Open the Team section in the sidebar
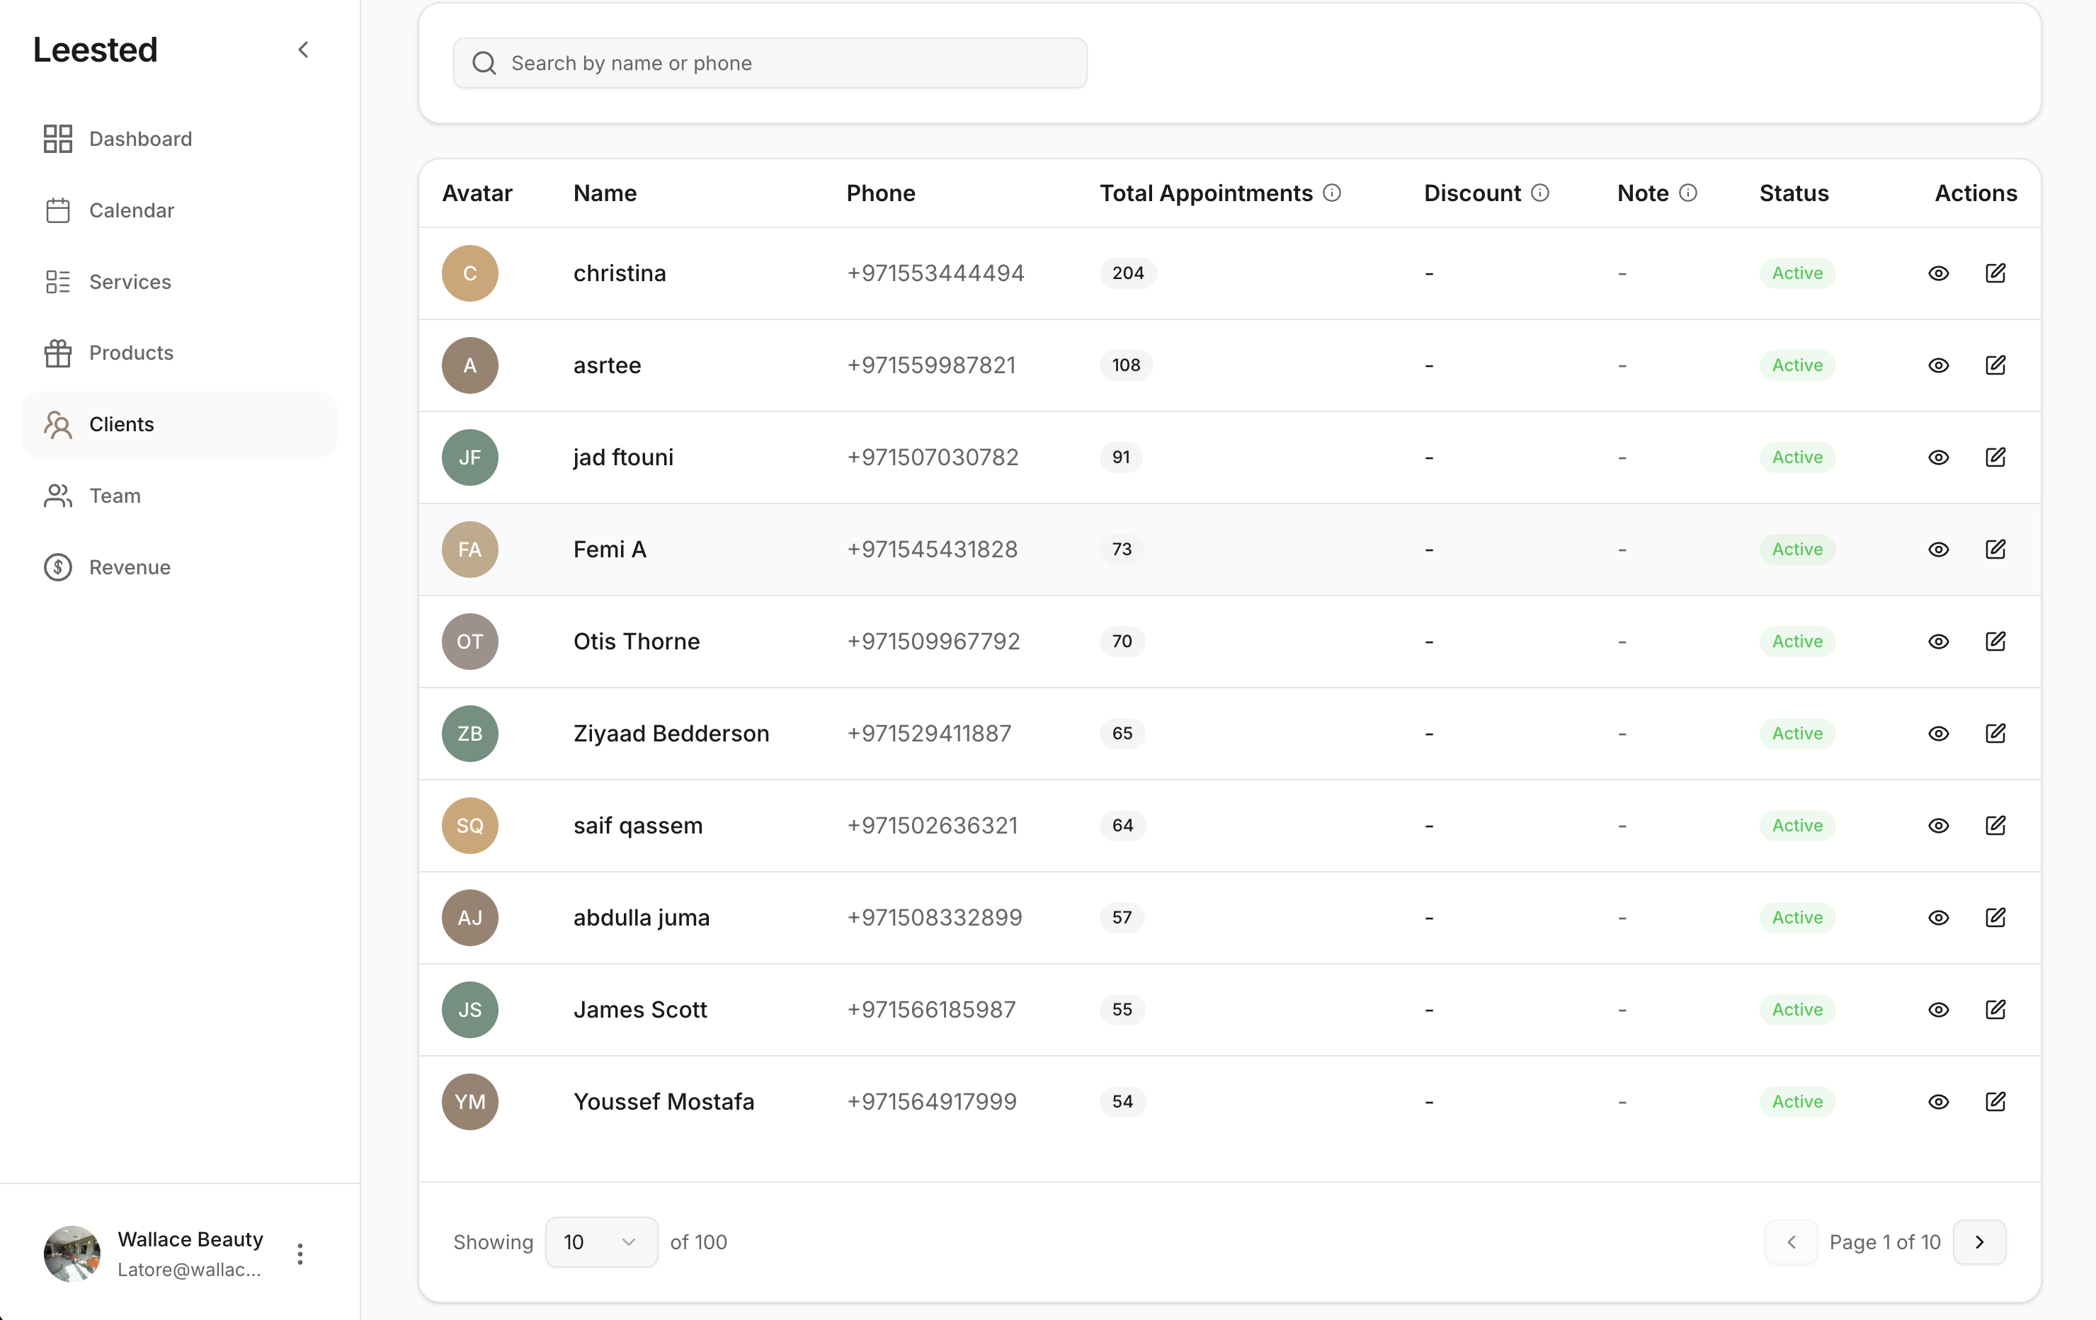 tap(114, 496)
